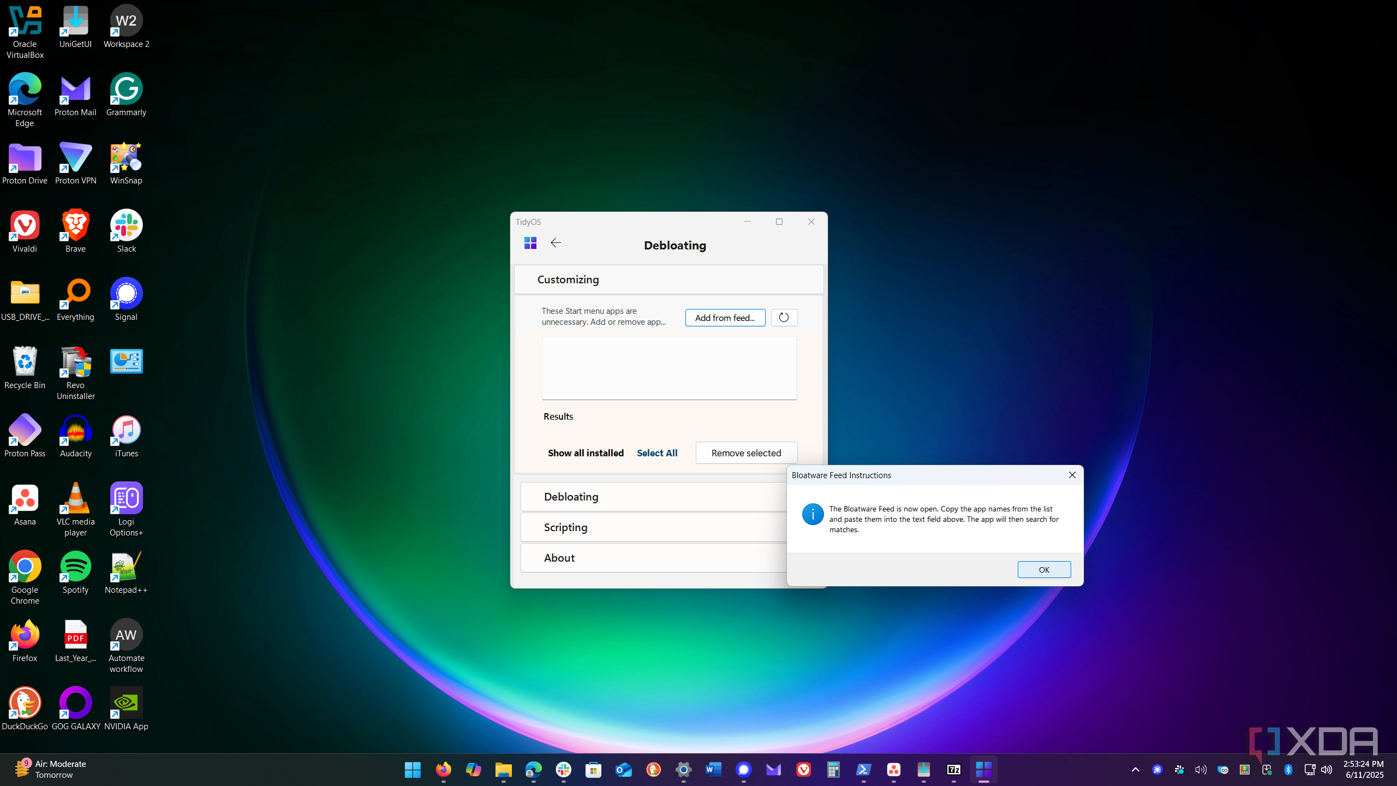This screenshot has height=786, width=1397.
Task: Open Signal desktop shortcut
Action: [126, 300]
